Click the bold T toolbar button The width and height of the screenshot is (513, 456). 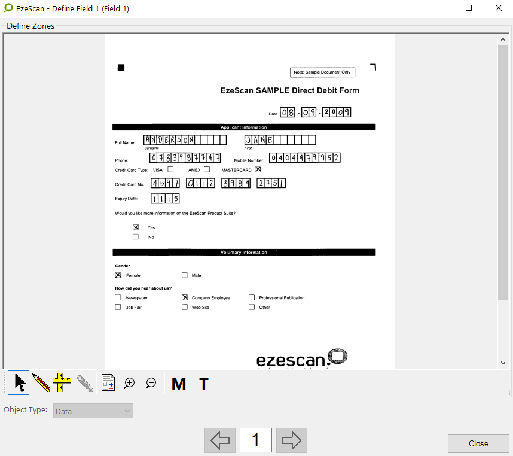(x=204, y=384)
